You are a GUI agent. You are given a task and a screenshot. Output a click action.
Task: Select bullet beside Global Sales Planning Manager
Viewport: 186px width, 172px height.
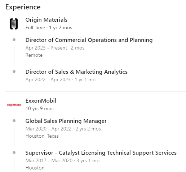[14, 121]
